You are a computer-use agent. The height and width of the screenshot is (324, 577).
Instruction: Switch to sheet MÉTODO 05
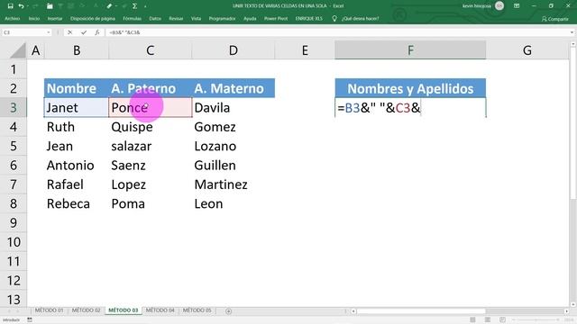pos(197,310)
